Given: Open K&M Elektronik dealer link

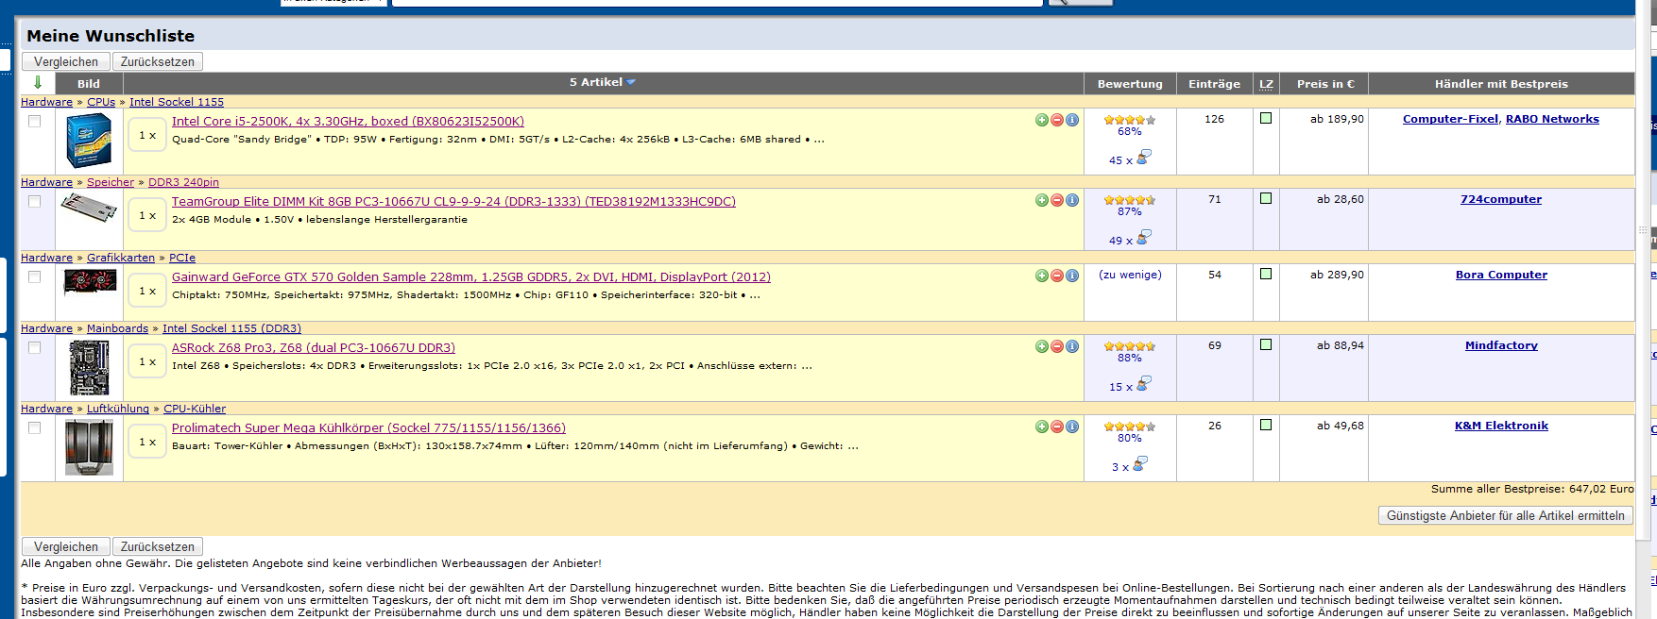Looking at the screenshot, I should click(1501, 426).
